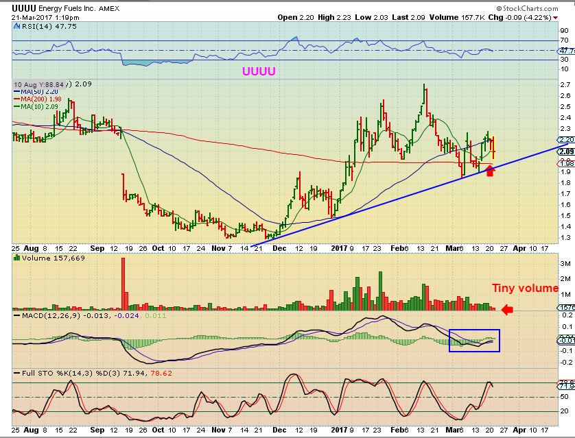Click the '21-Mar-2017 1:19pm' timestamp
Image resolution: width=575 pixels, height=438 pixels.
(x=45, y=18)
